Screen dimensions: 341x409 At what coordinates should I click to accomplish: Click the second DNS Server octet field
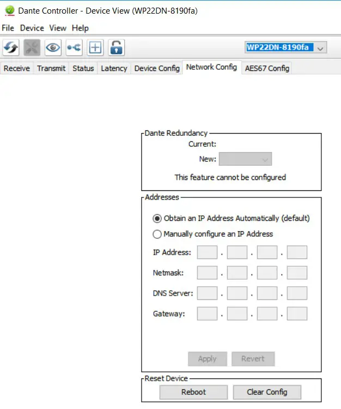pyautogui.click(x=237, y=293)
